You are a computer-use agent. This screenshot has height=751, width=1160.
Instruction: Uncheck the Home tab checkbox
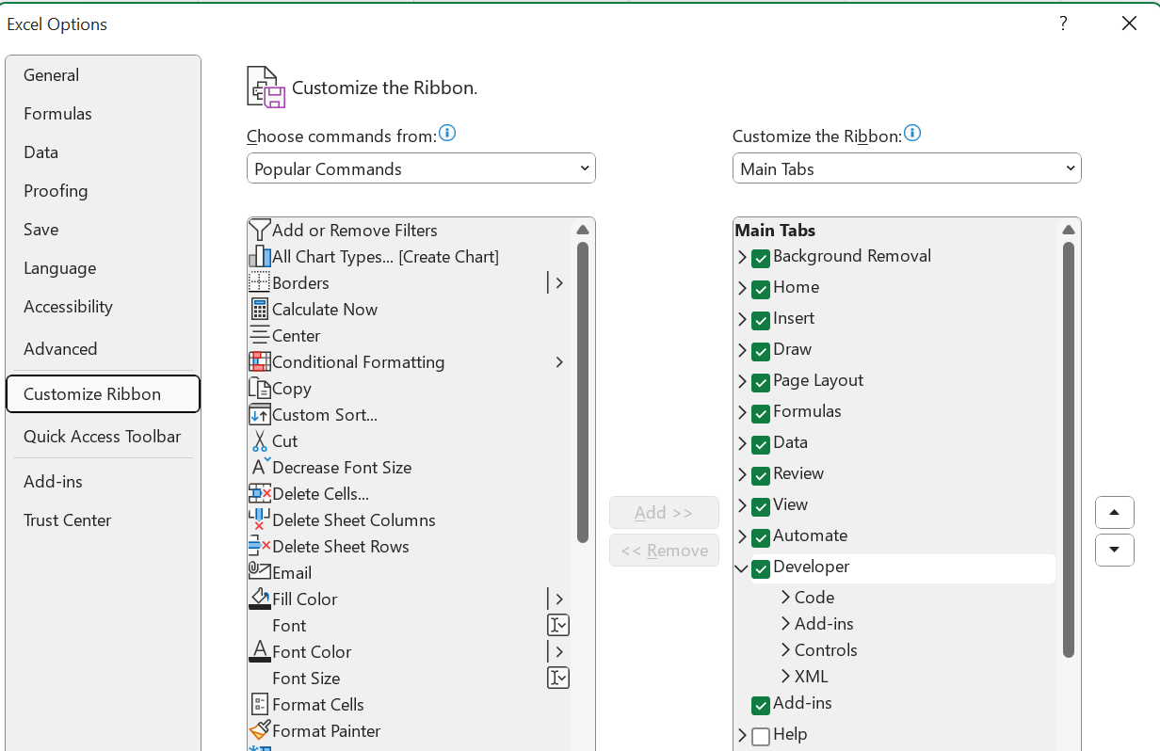click(761, 289)
